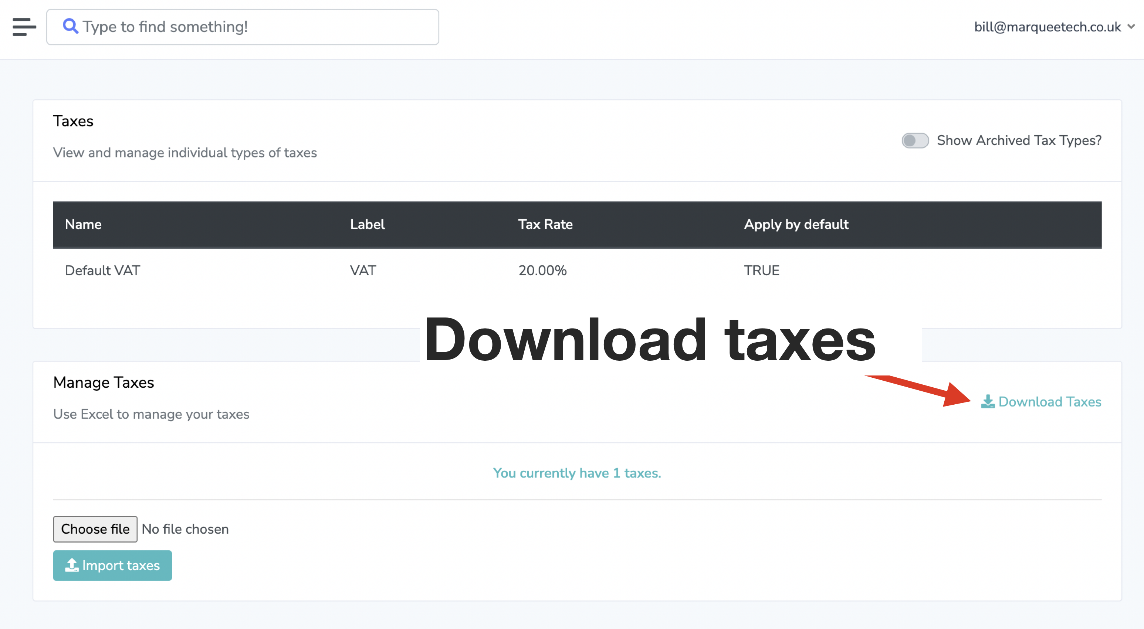This screenshot has height=629, width=1144.
Task: Click the Label column header
Action: (367, 224)
